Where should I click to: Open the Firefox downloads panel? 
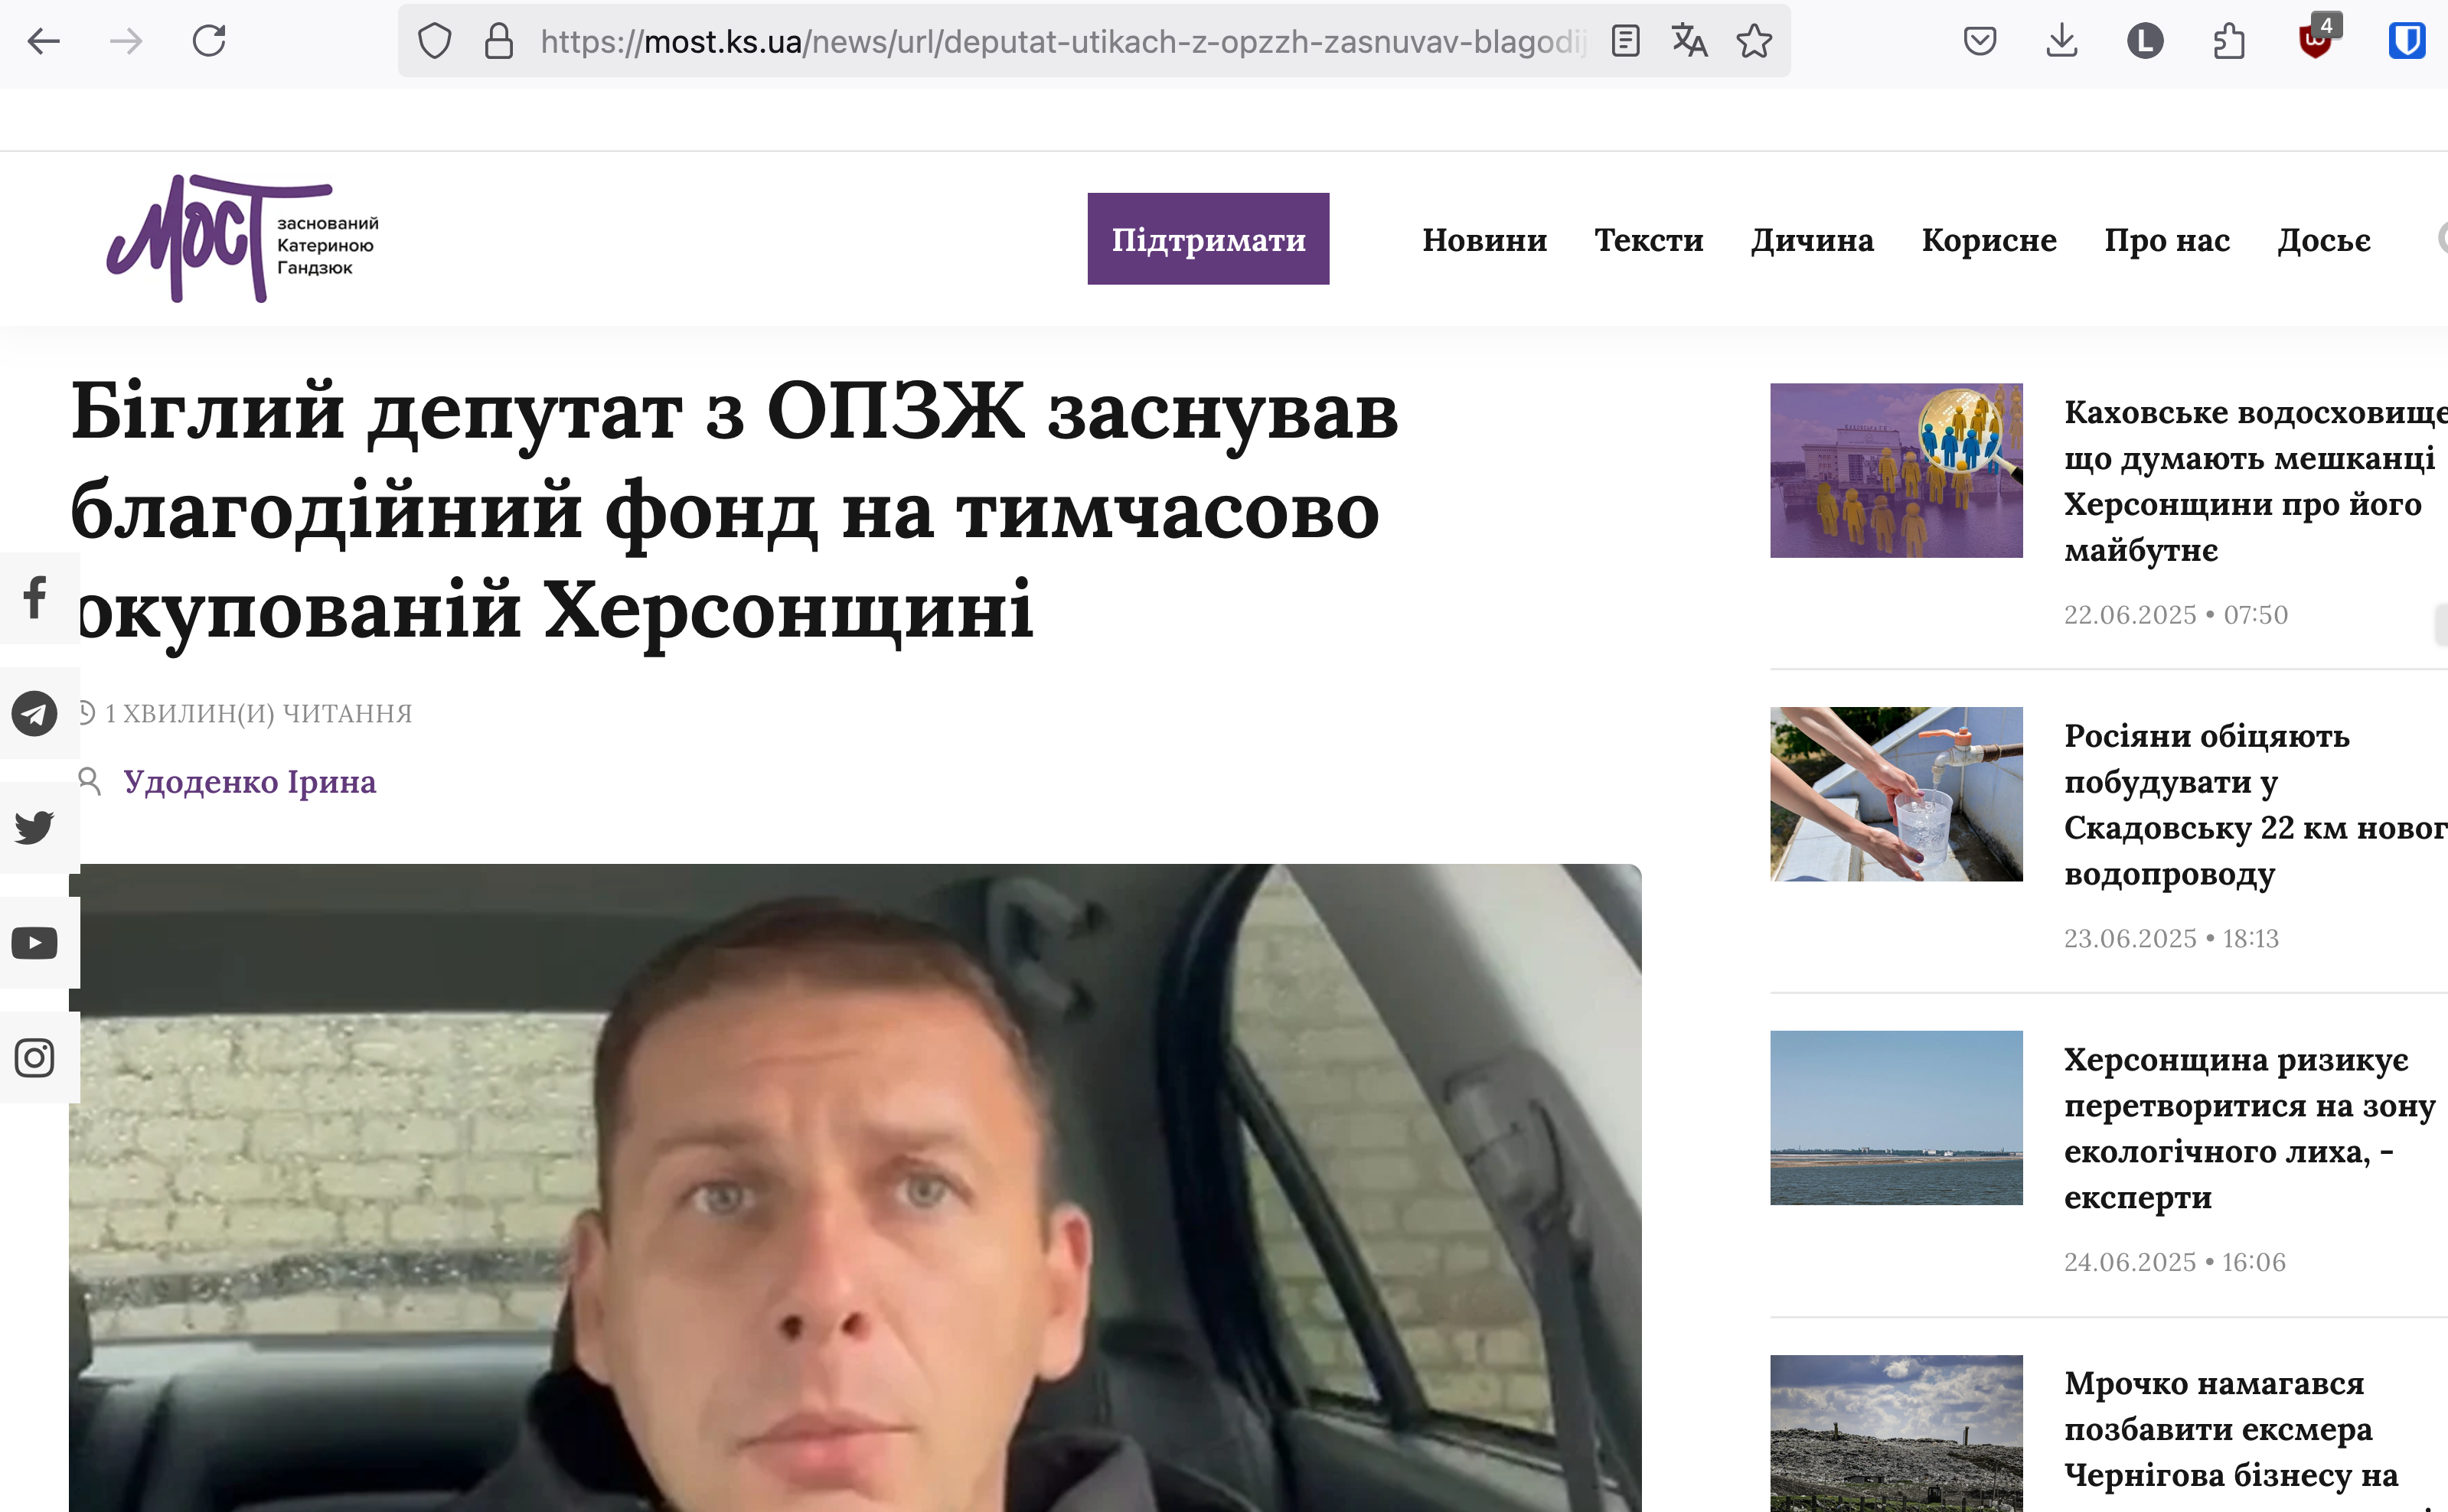click(x=2062, y=41)
